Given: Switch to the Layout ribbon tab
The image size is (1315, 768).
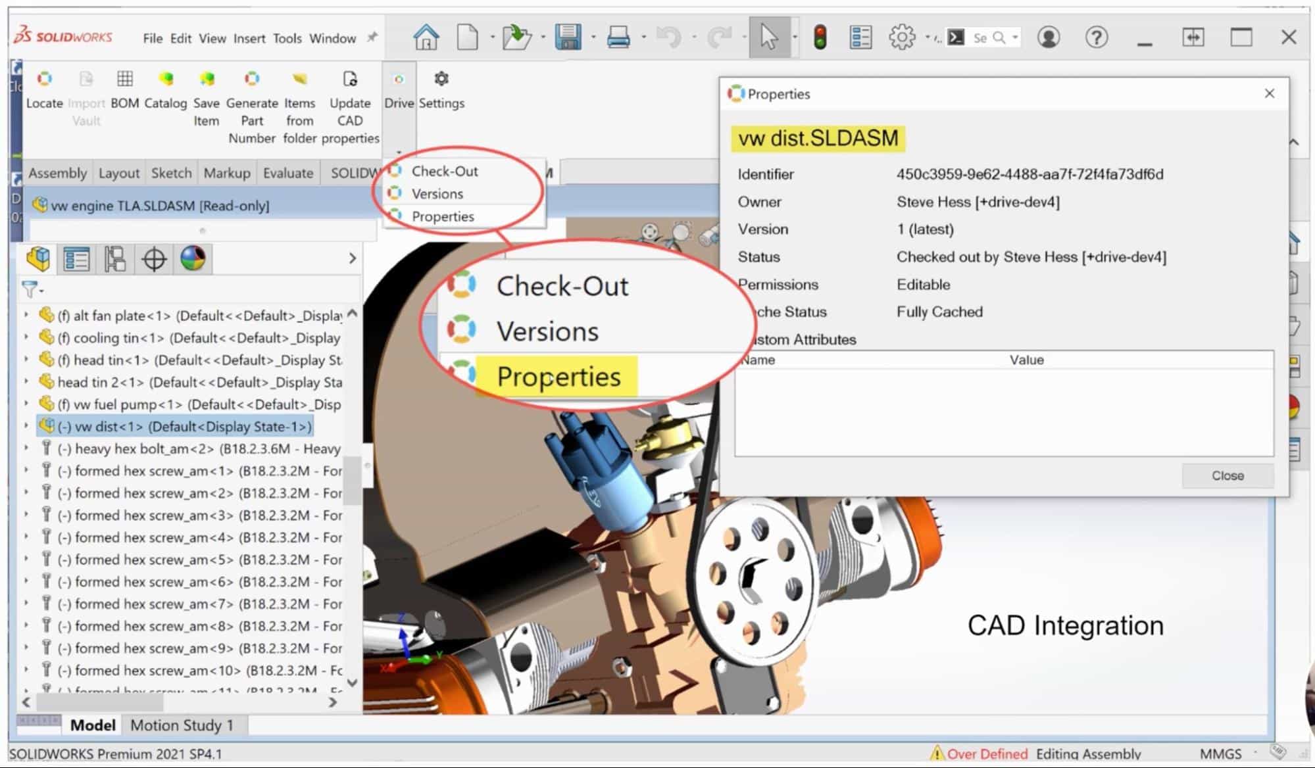Looking at the screenshot, I should (x=119, y=173).
